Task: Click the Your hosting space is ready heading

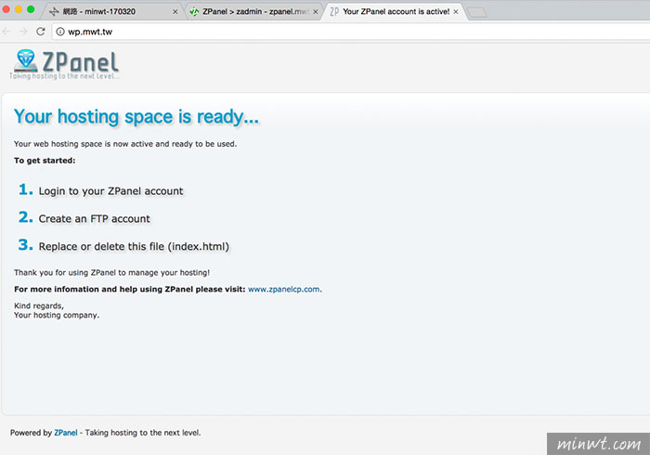Action: point(136,116)
